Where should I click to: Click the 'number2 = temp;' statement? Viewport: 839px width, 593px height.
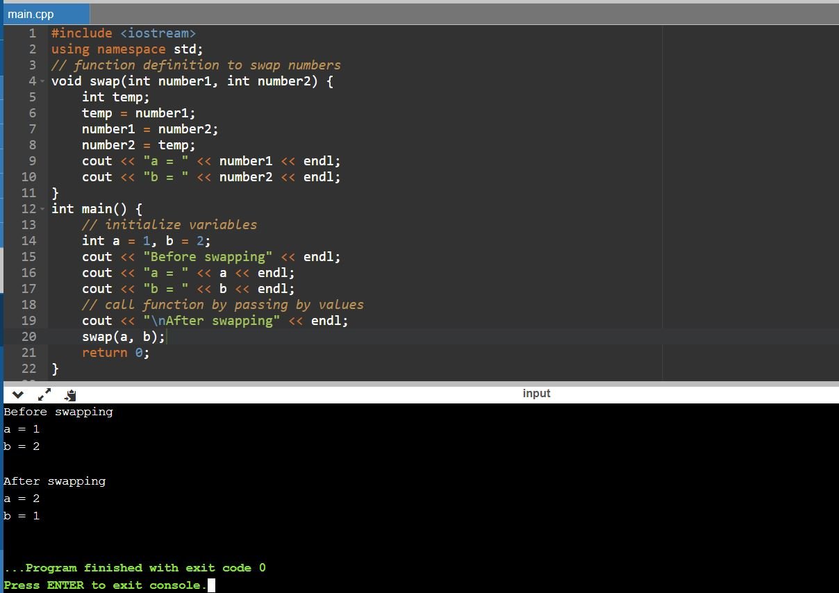coord(139,145)
